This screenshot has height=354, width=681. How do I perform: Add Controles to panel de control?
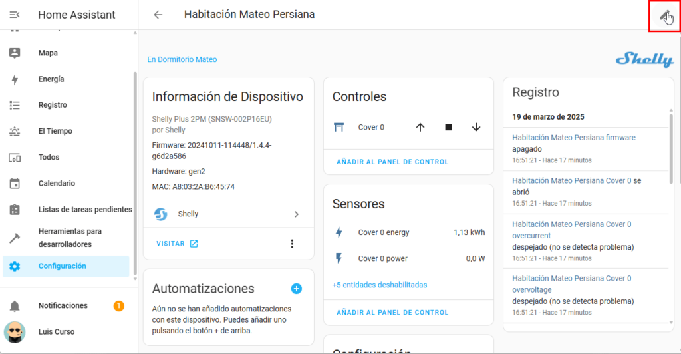pyautogui.click(x=392, y=162)
